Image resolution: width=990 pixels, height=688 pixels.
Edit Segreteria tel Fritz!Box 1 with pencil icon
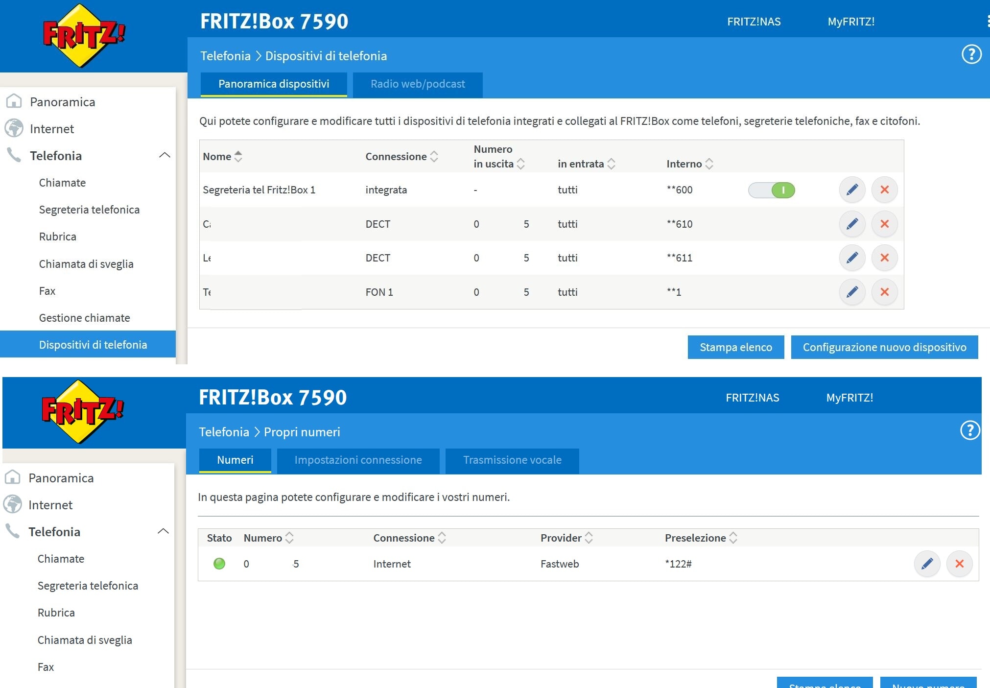point(852,190)
